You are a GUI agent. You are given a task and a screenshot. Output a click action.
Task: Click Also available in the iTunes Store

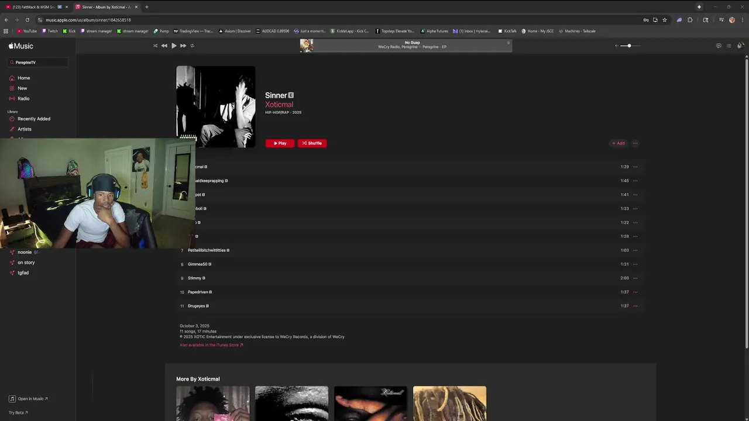pyautogui.click(x=211, y=345)
